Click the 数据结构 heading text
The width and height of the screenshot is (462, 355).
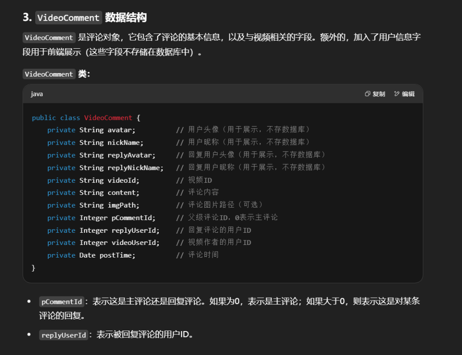[126, 18]
